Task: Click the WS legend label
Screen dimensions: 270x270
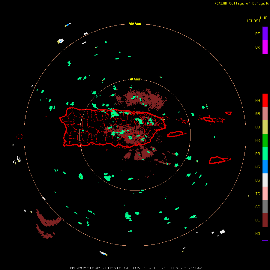Action: 257,167
